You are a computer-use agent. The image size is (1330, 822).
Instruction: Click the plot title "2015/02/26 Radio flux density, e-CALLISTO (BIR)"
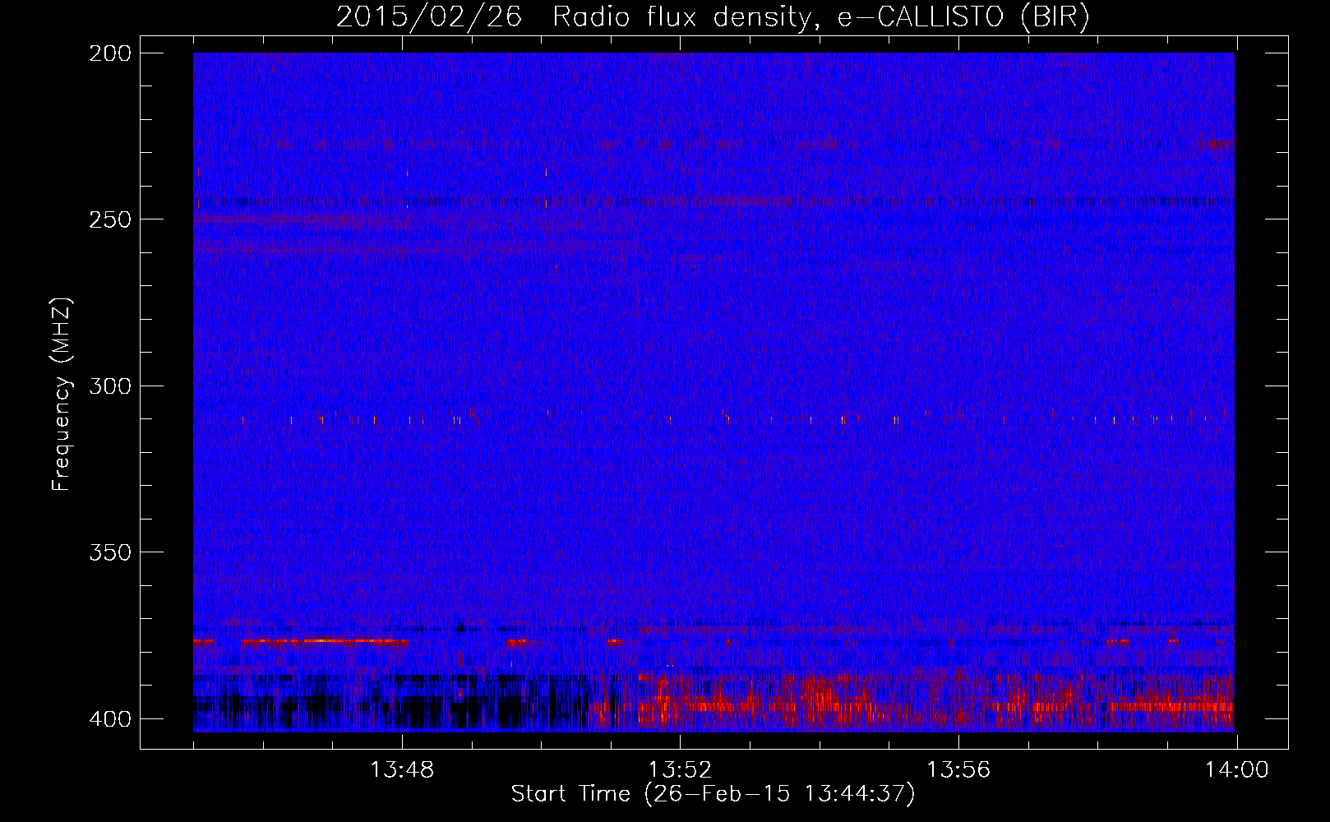click(x=713, y=17)
